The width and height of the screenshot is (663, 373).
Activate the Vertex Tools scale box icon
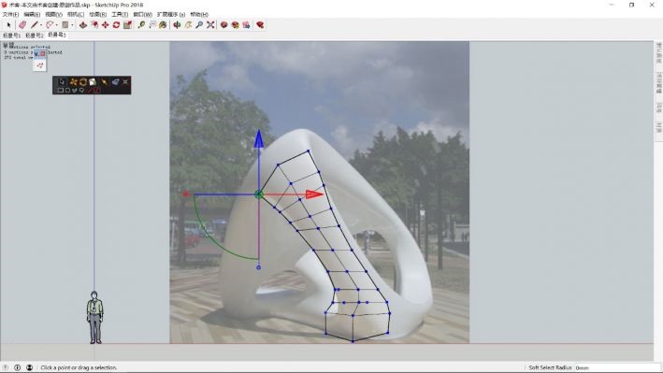tap(93, 81)
